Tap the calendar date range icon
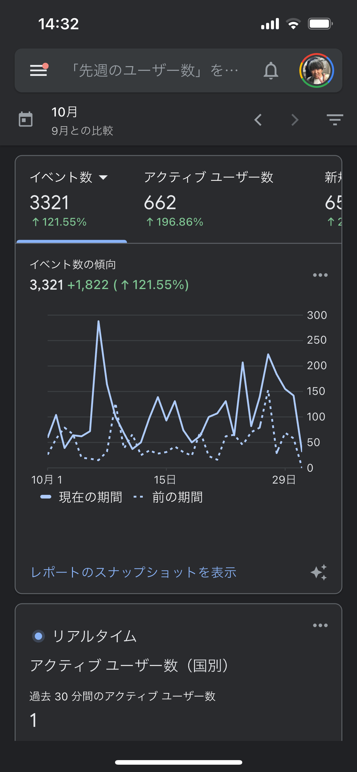 [x=26, y=119]
